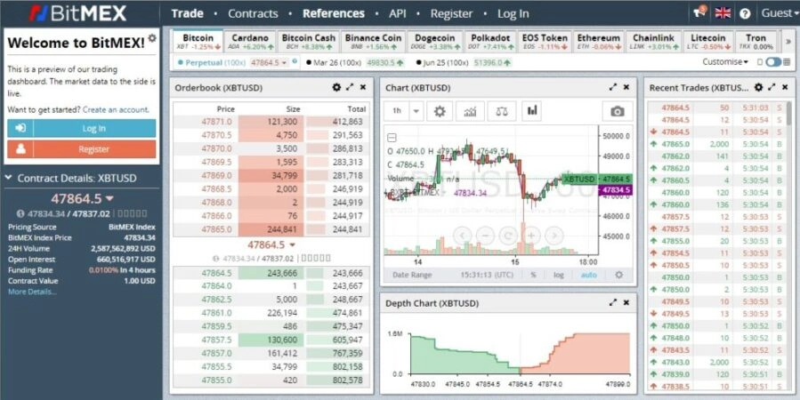Switch to the Ethereum tab
This screenshot has width=800, height=400.
point(599,41)
